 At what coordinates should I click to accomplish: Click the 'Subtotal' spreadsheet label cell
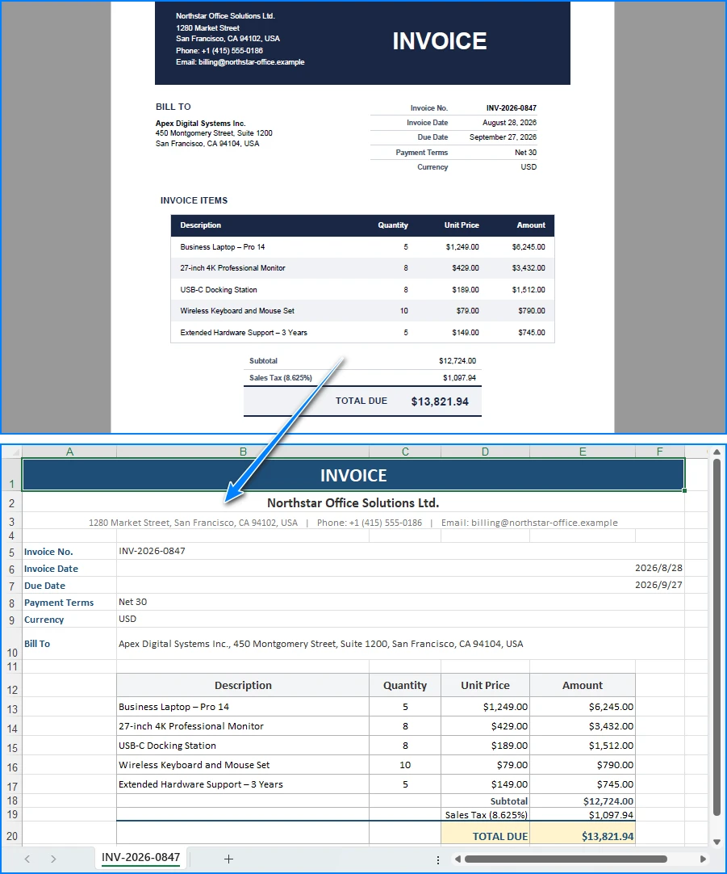pyautogui.click(x=485, y=801)
